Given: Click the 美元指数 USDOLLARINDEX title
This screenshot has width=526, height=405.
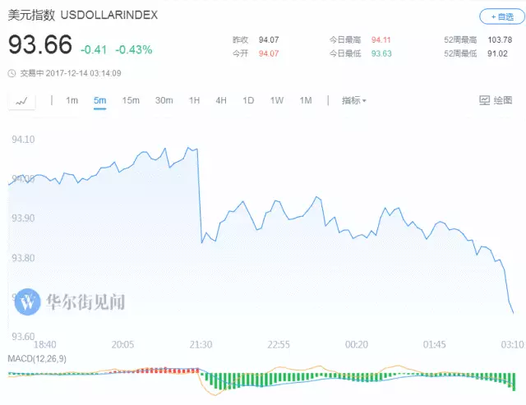Looking at the screenshot, I should (x=83, y=16).
